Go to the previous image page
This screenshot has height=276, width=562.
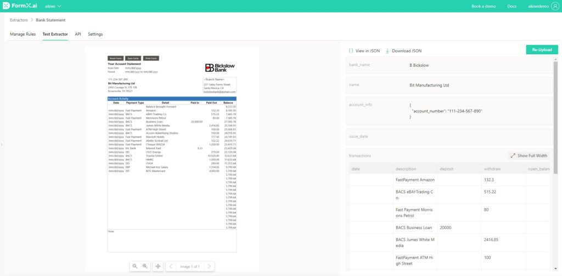pos(171,266)
